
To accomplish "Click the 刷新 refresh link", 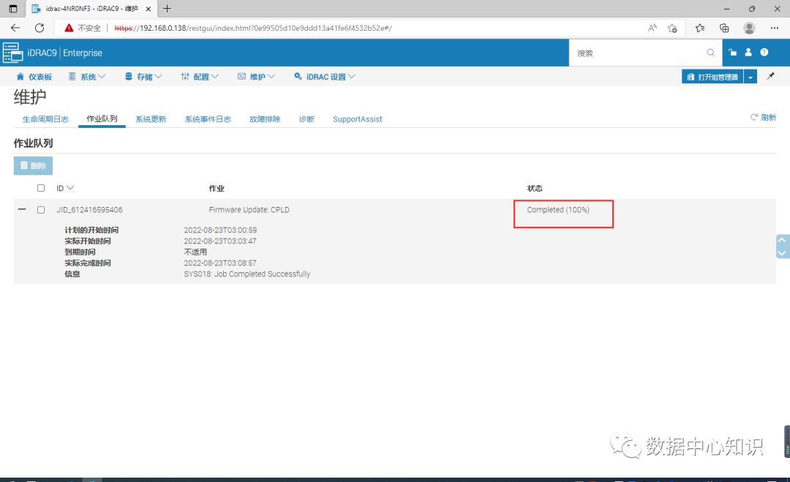I will pyautogui.click(x=768, y=117).
